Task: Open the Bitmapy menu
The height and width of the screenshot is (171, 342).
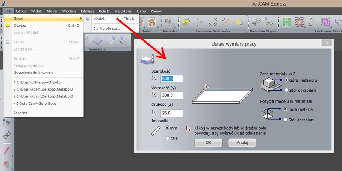Action: tap(88, 11)
